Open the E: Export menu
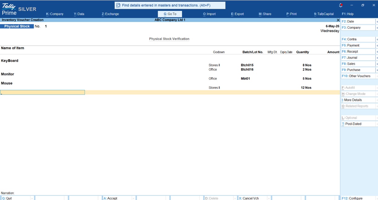Viewport: 378px width, 200px height. [237, 14]
